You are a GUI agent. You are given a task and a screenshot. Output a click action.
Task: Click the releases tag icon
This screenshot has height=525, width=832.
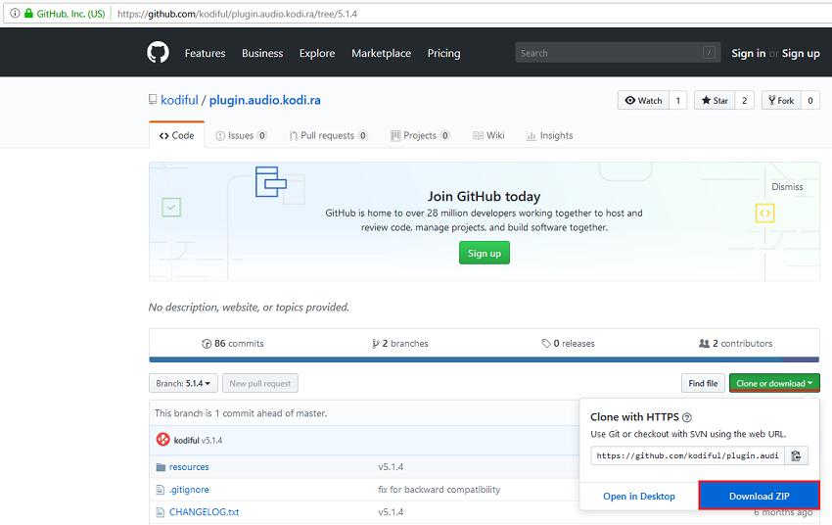point(546,344)
